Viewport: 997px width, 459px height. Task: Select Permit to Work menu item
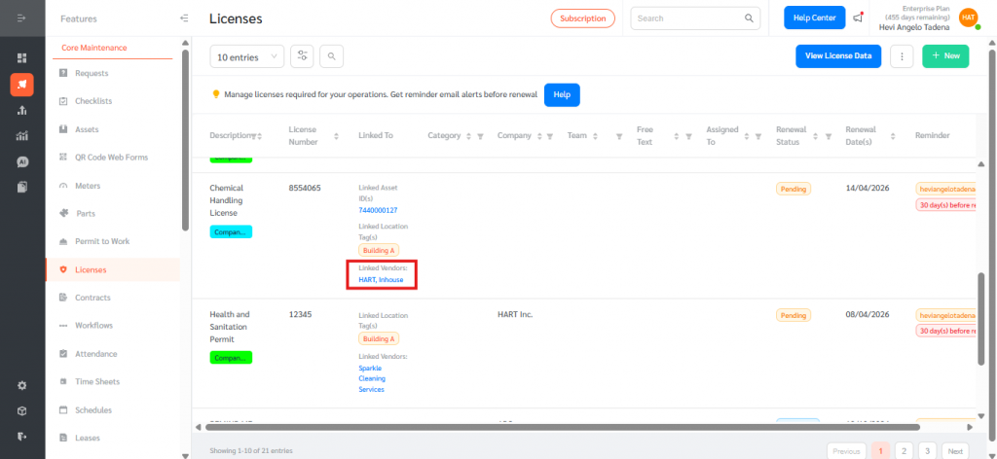102,241
